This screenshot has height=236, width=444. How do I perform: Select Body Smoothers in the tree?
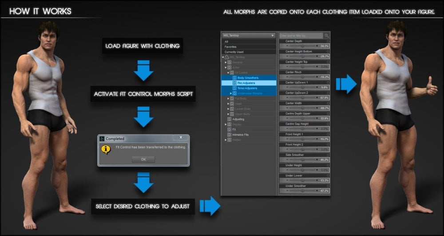[x=249, y=77]
